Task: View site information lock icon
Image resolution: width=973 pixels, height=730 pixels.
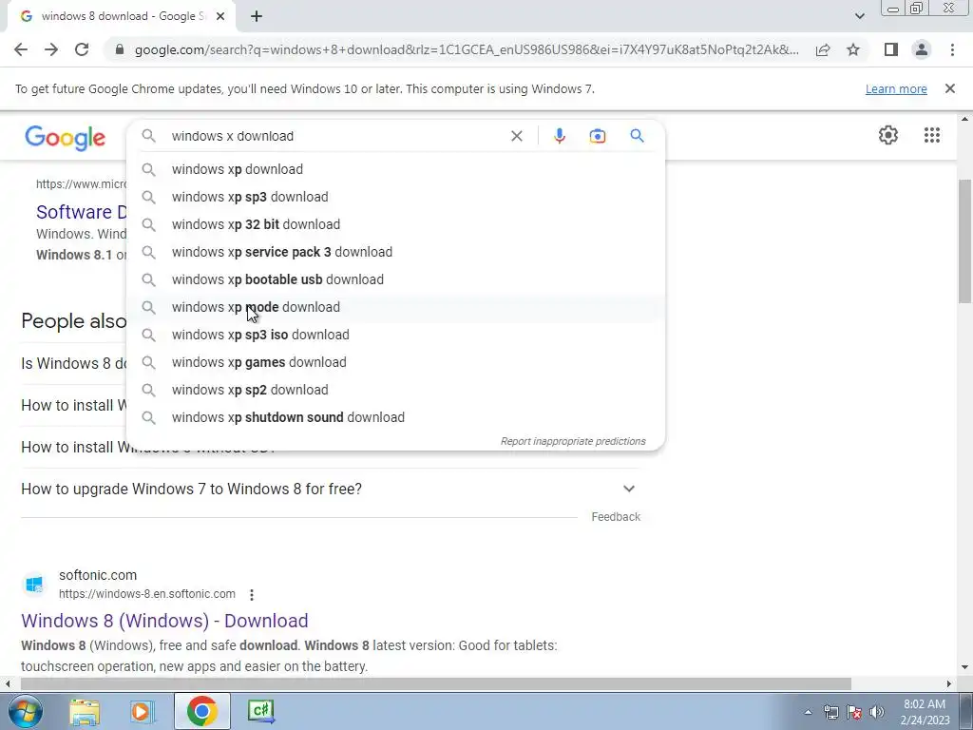Action: pos(120,49)
